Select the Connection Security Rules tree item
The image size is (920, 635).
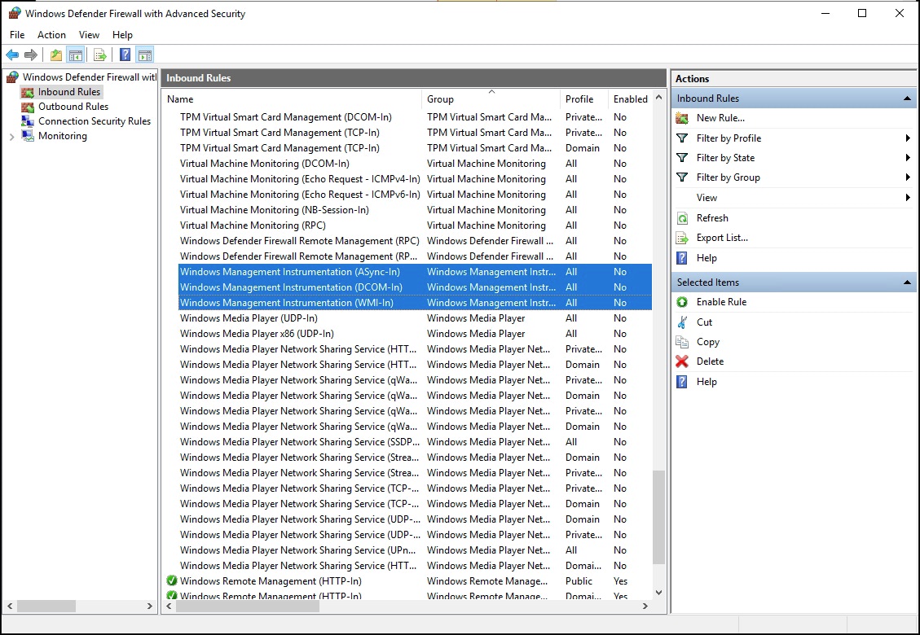pyautogui.click(x=95, y=121)
